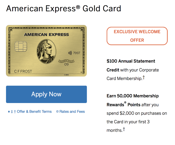Click the Exclusive Welcome Offer badge

pyautogui.click(x=137, y=36)
